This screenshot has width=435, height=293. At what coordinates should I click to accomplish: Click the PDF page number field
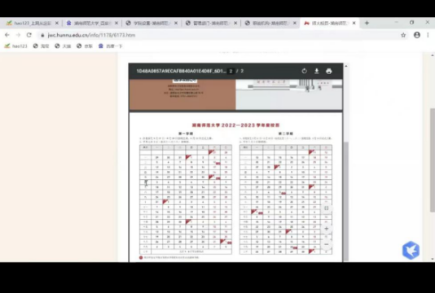click(231, 72)
